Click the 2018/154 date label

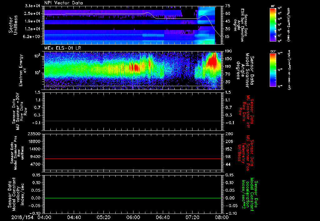coord(22,217)
